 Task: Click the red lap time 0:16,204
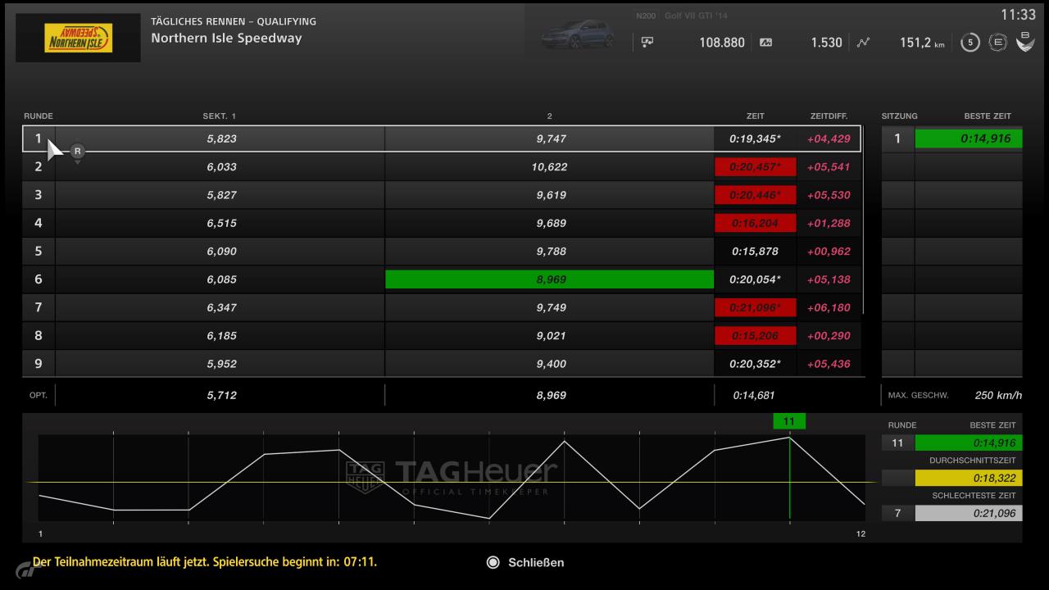coord(756,223)
